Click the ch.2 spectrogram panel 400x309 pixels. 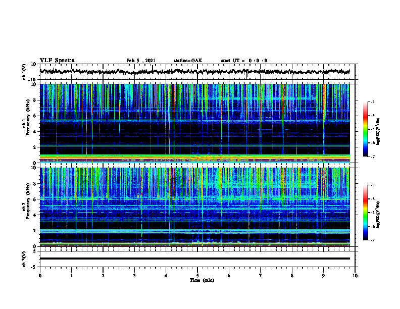(x=194, y=207)
